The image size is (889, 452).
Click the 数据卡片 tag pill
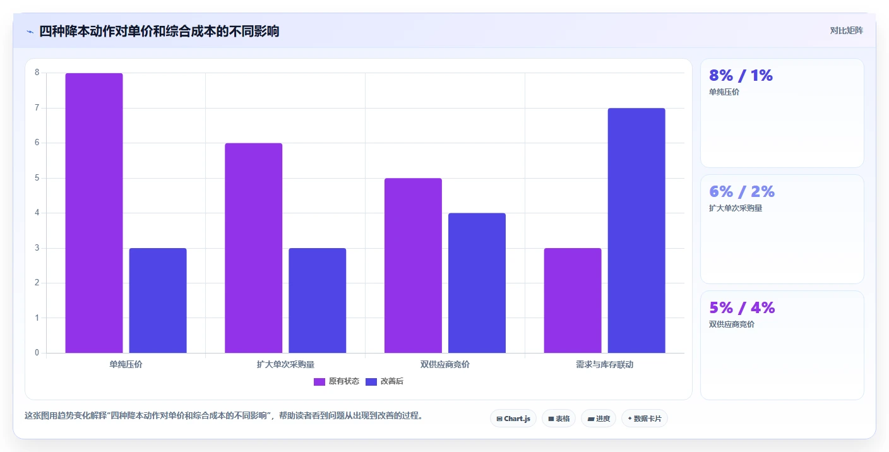click(x=645, y=419)
